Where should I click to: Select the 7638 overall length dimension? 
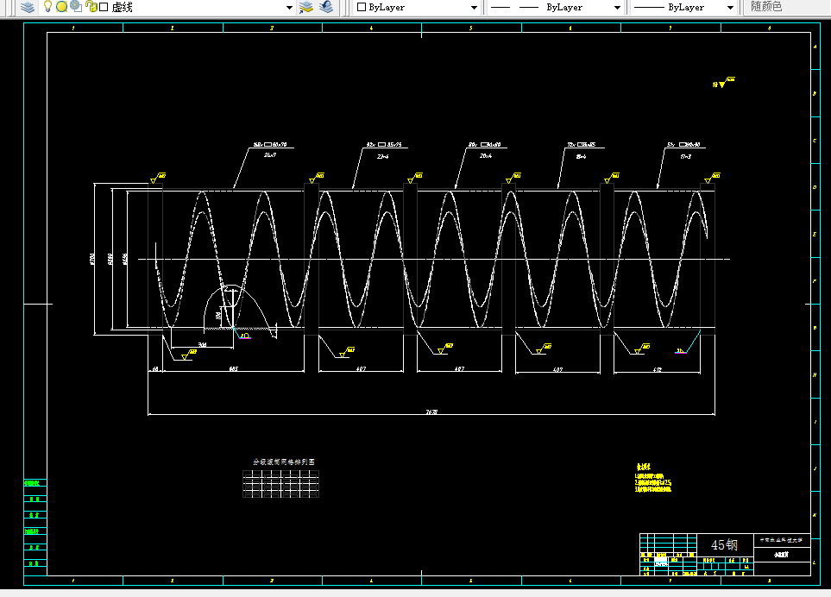click(431, 412)
